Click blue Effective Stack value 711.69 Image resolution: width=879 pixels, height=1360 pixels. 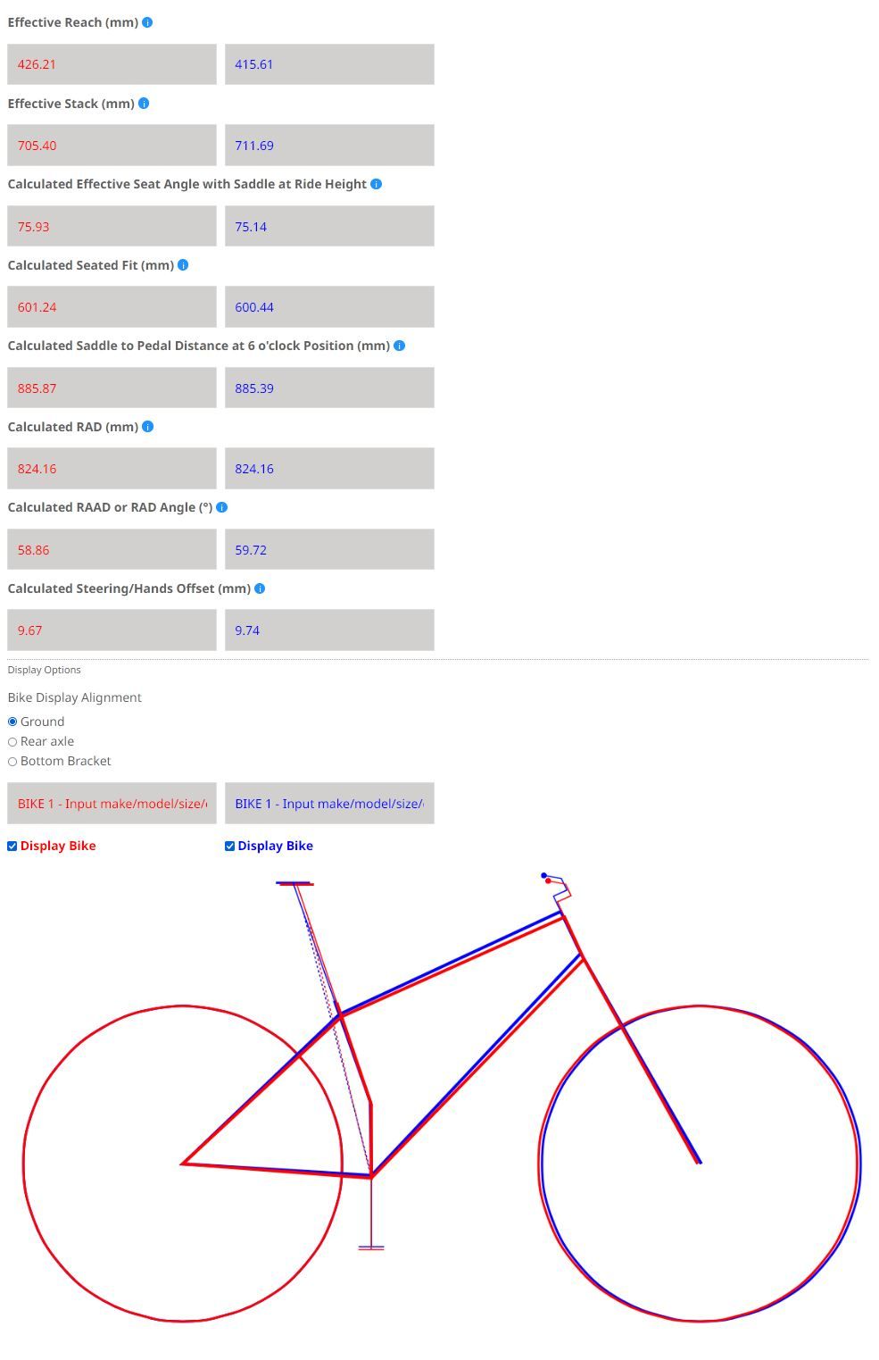[329, 146]
